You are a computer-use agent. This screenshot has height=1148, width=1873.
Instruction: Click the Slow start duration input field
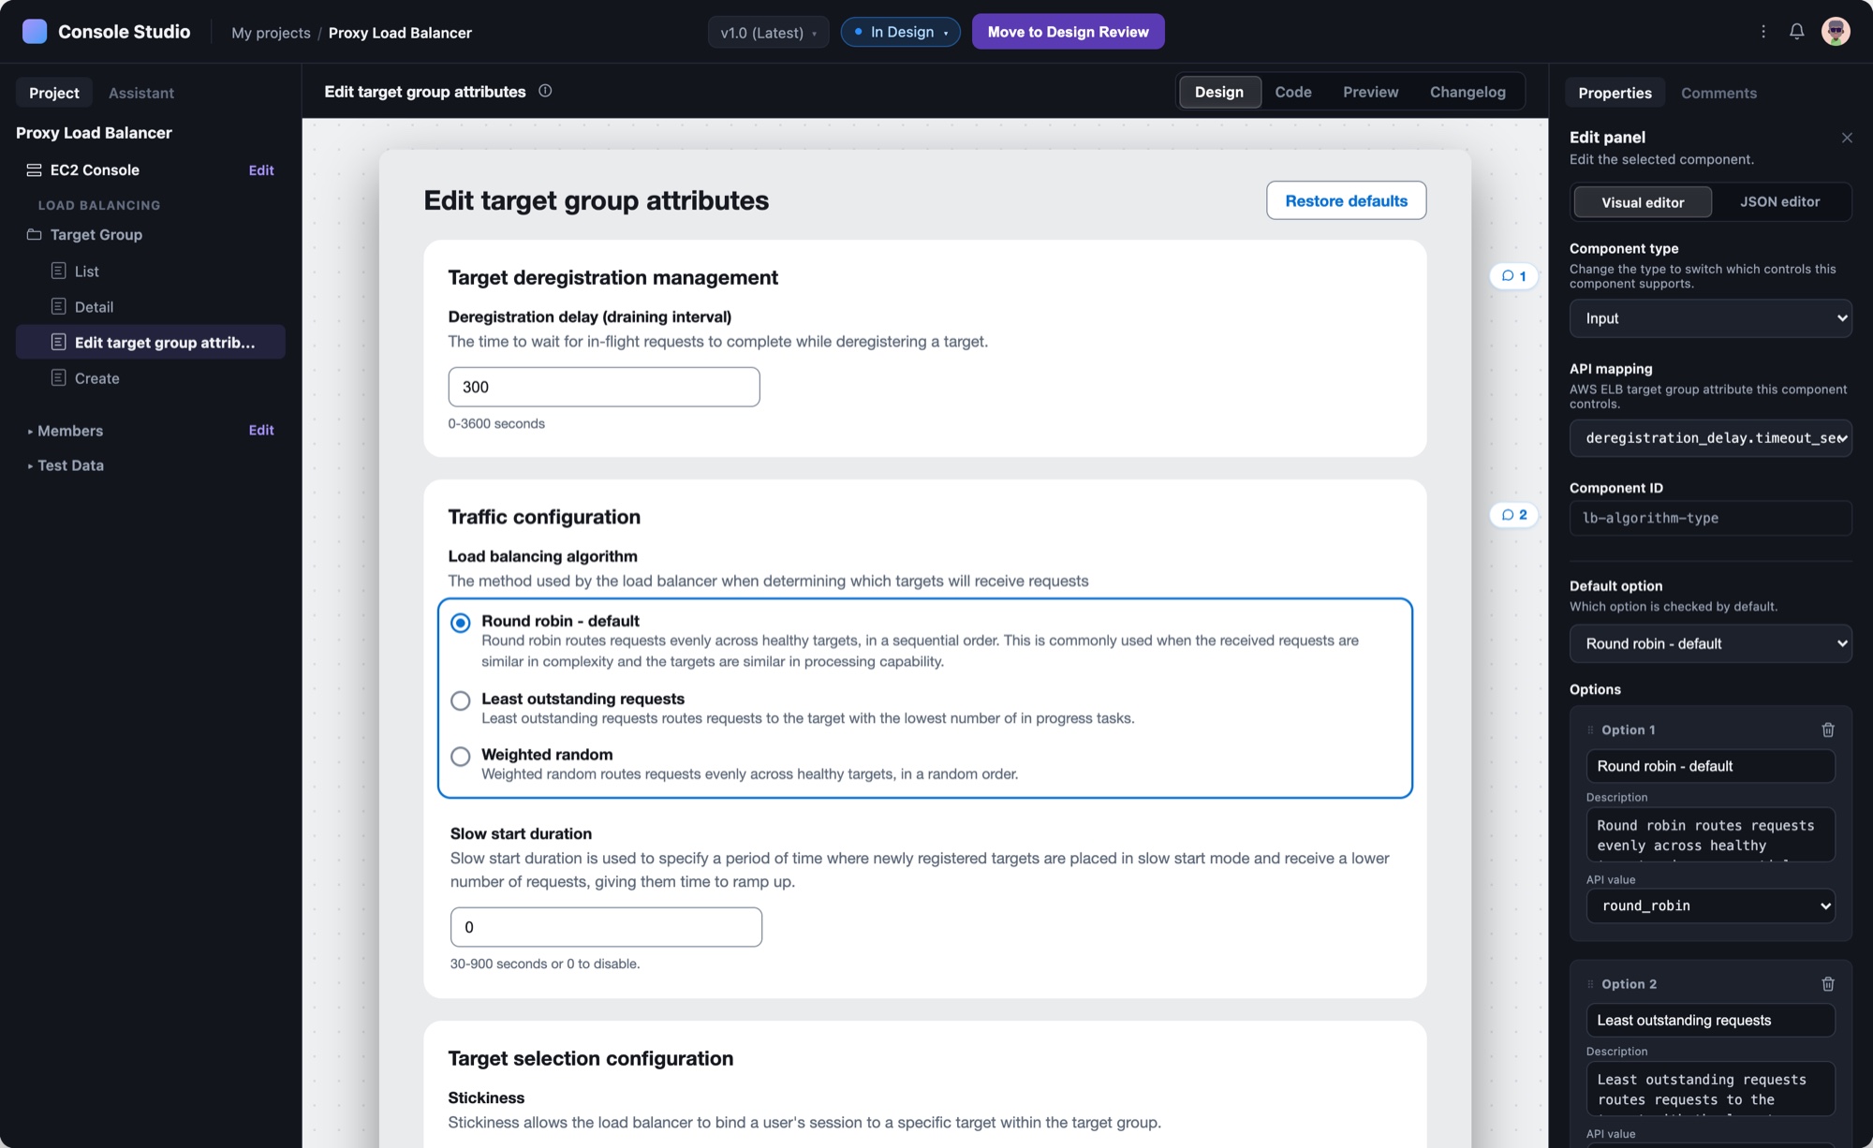[x=606, y=927]
